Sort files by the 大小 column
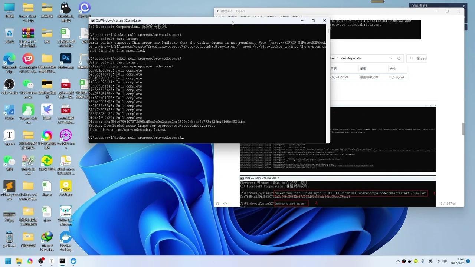This screenshot has width=475, height=267. (393, 69)
